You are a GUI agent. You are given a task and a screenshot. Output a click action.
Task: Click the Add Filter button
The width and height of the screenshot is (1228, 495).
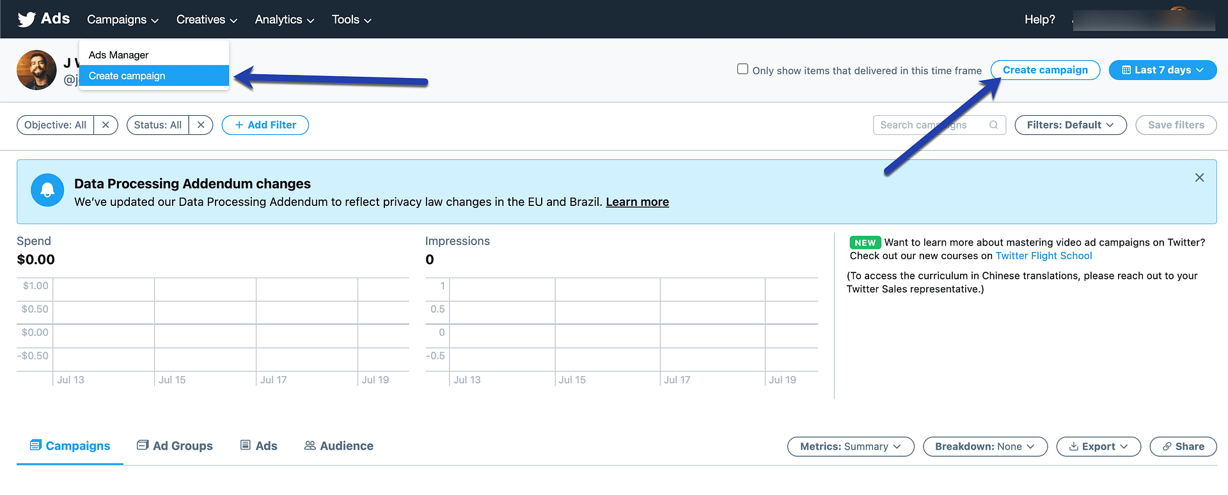[x=265, y=125]
